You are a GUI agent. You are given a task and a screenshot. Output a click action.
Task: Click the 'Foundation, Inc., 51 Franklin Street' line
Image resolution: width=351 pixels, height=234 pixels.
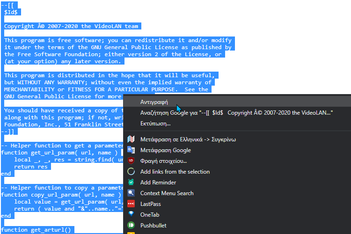(64, 124)
